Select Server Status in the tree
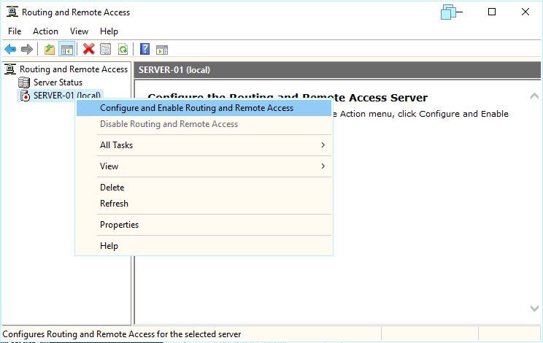Viewport: 543px width, 343px height. pyautogui.click(x=58, y=82)
